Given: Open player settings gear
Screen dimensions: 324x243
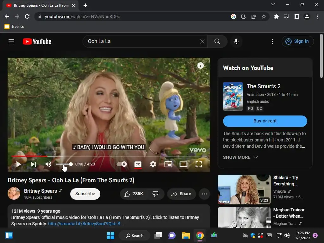Looking at the screenshot, I should tap(153, 164).
